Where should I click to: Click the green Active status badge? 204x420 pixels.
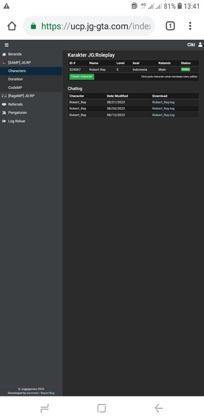pyautogui.click(x=185, y=69)
